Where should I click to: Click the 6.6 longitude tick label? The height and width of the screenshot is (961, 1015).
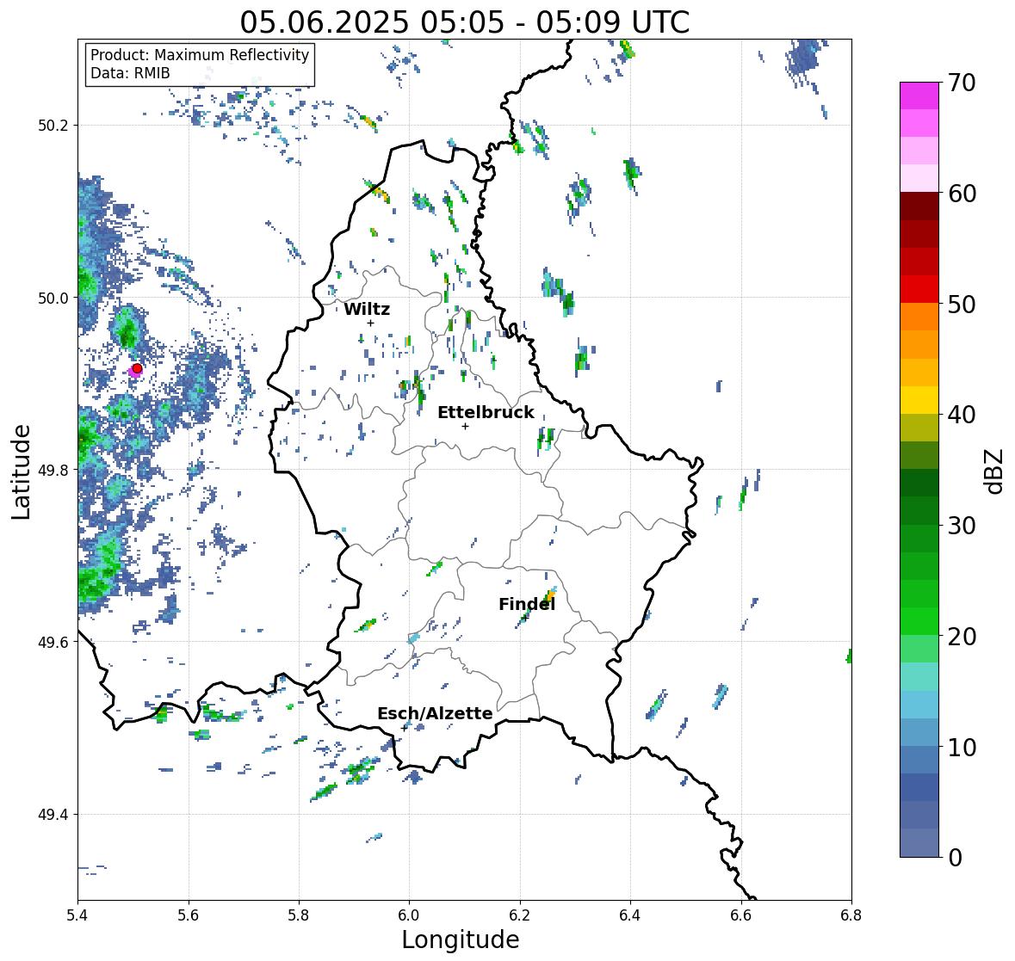pyautogui.click(x=740, y=915)
